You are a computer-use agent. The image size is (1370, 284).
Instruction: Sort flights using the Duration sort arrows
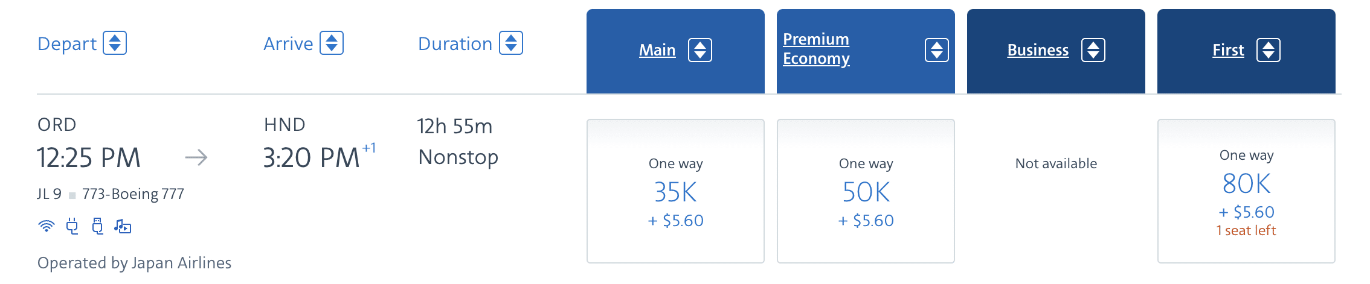[x=511, y=43]
